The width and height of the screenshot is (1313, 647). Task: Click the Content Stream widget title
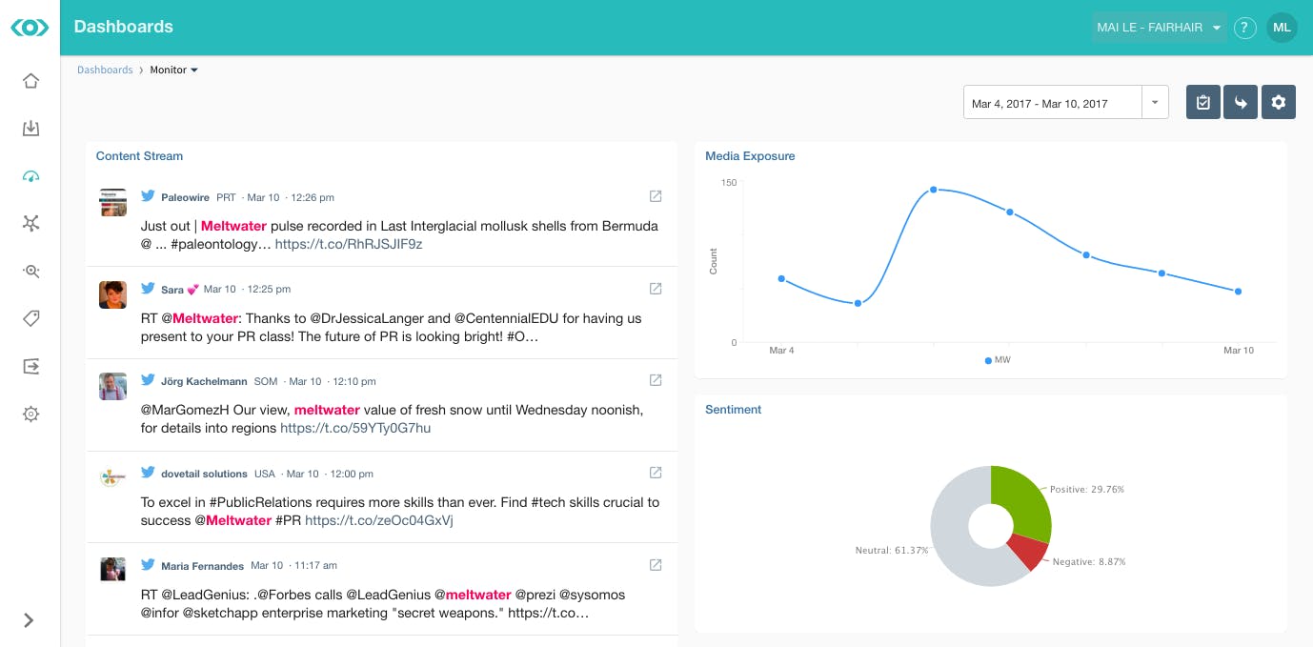[139, 155]
